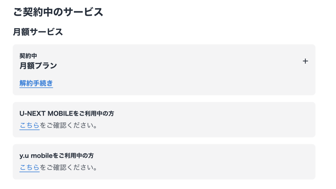Screen dimensions: 336x189
Task: Click the U-NEXT MOBILEをご利用中の方 heading
Action: [x=67, y=114]
